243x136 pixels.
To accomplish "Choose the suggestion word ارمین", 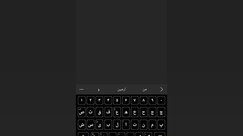I will [122, 90].
